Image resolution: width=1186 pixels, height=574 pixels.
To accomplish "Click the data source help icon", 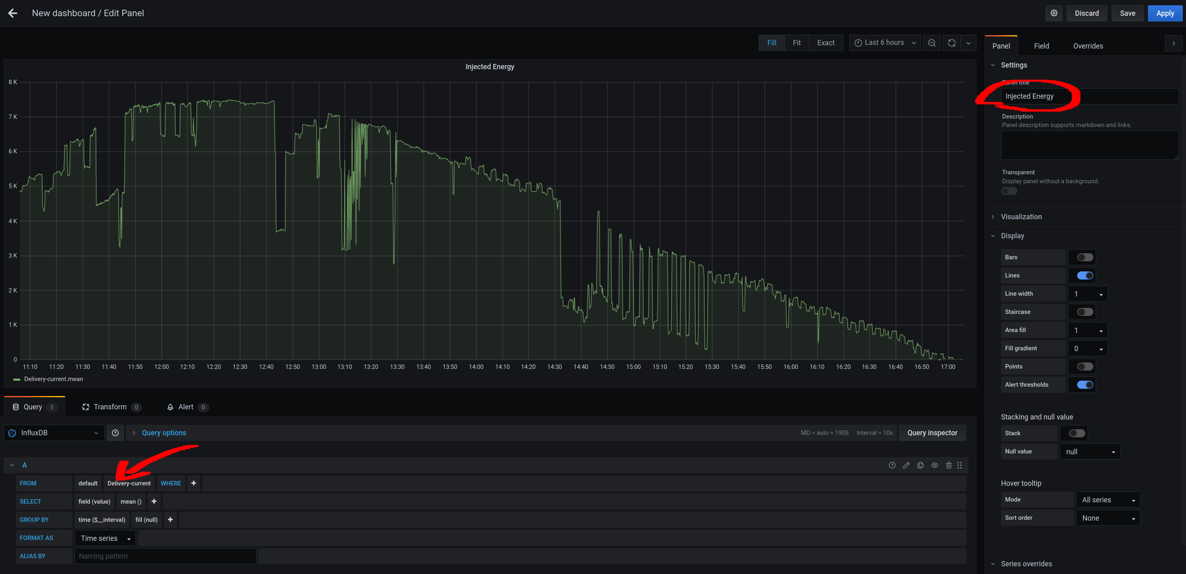I will 115,433.
